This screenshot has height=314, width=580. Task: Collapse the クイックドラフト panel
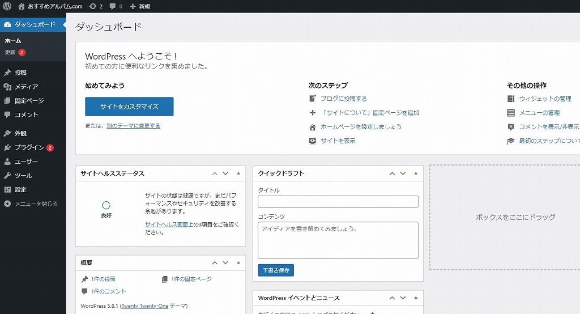416,173
